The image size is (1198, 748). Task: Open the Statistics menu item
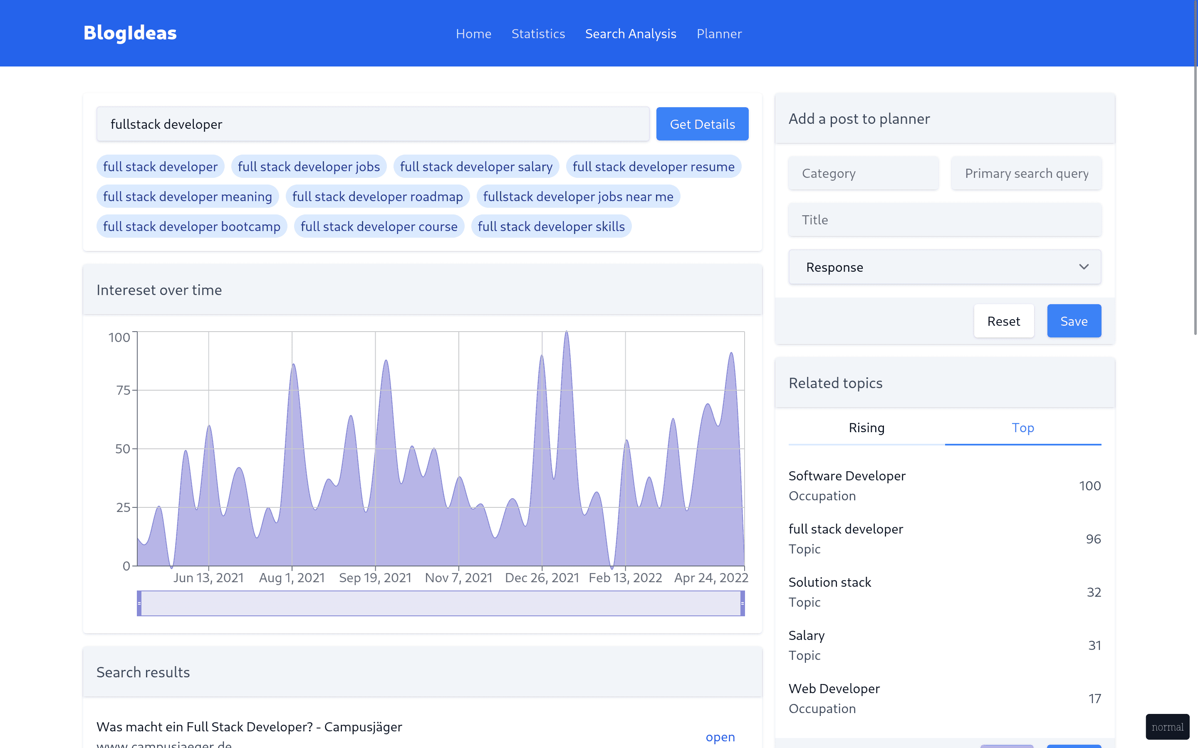537,34
